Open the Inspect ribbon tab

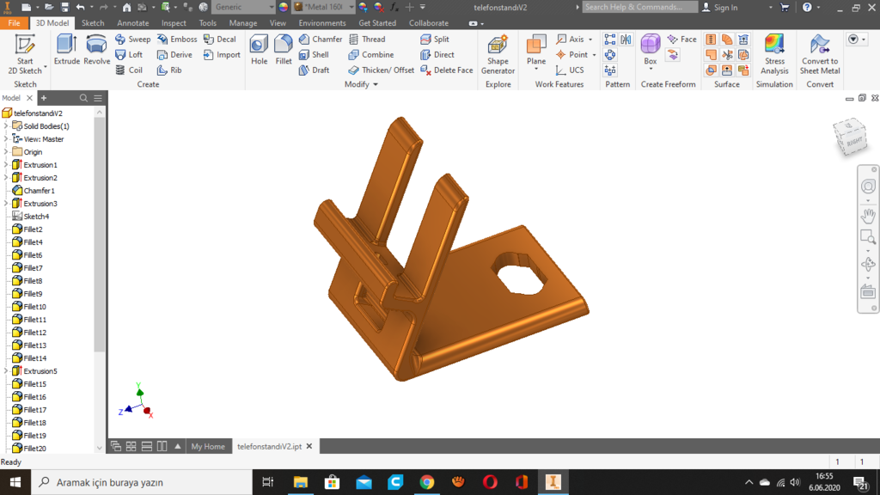(174, 23)
